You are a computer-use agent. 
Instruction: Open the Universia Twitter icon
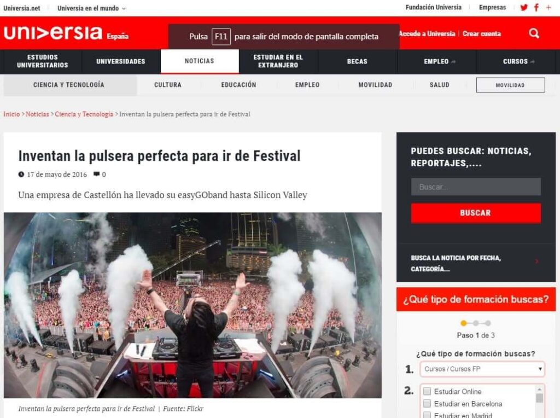pyautogui.click(x=523, y=8)
